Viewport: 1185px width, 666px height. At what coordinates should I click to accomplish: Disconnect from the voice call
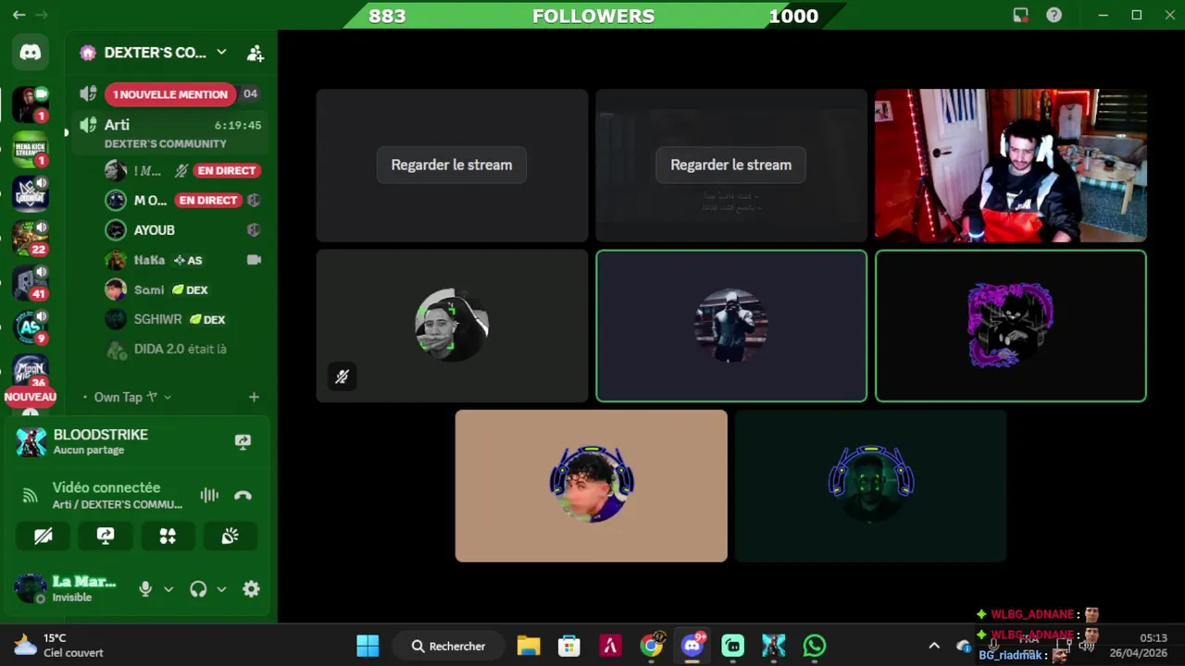tap(243, 496)
